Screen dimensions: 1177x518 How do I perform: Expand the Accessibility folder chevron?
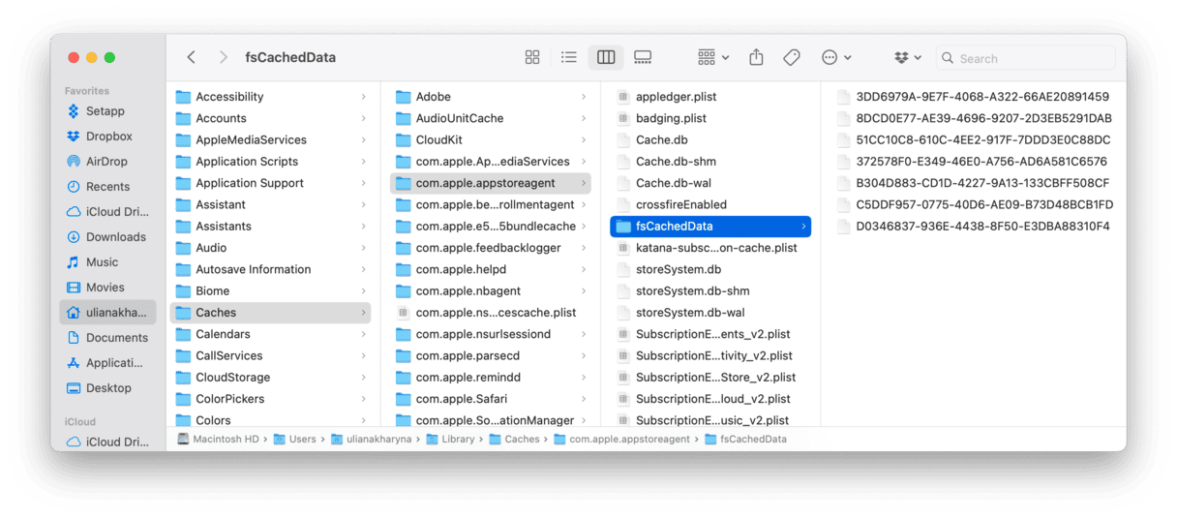[363, 97]
